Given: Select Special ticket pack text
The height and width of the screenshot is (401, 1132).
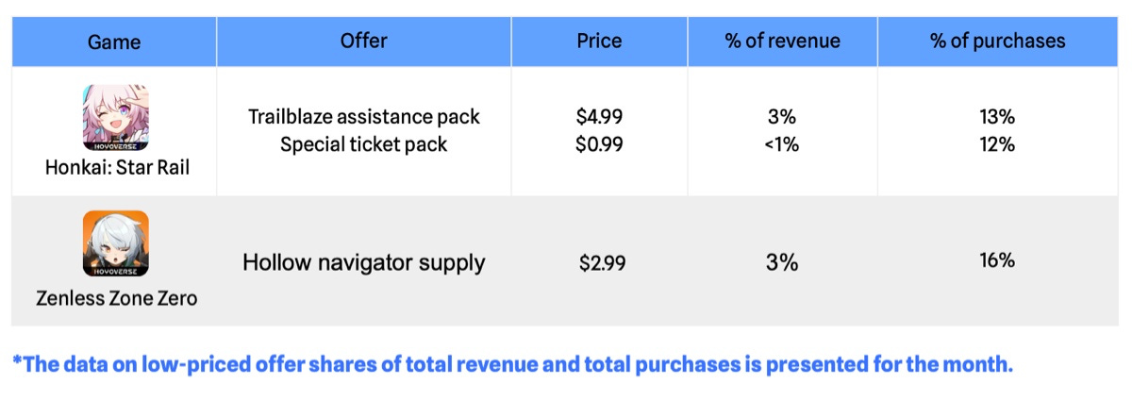Looking at the screenshot, I should coord(364,144).
